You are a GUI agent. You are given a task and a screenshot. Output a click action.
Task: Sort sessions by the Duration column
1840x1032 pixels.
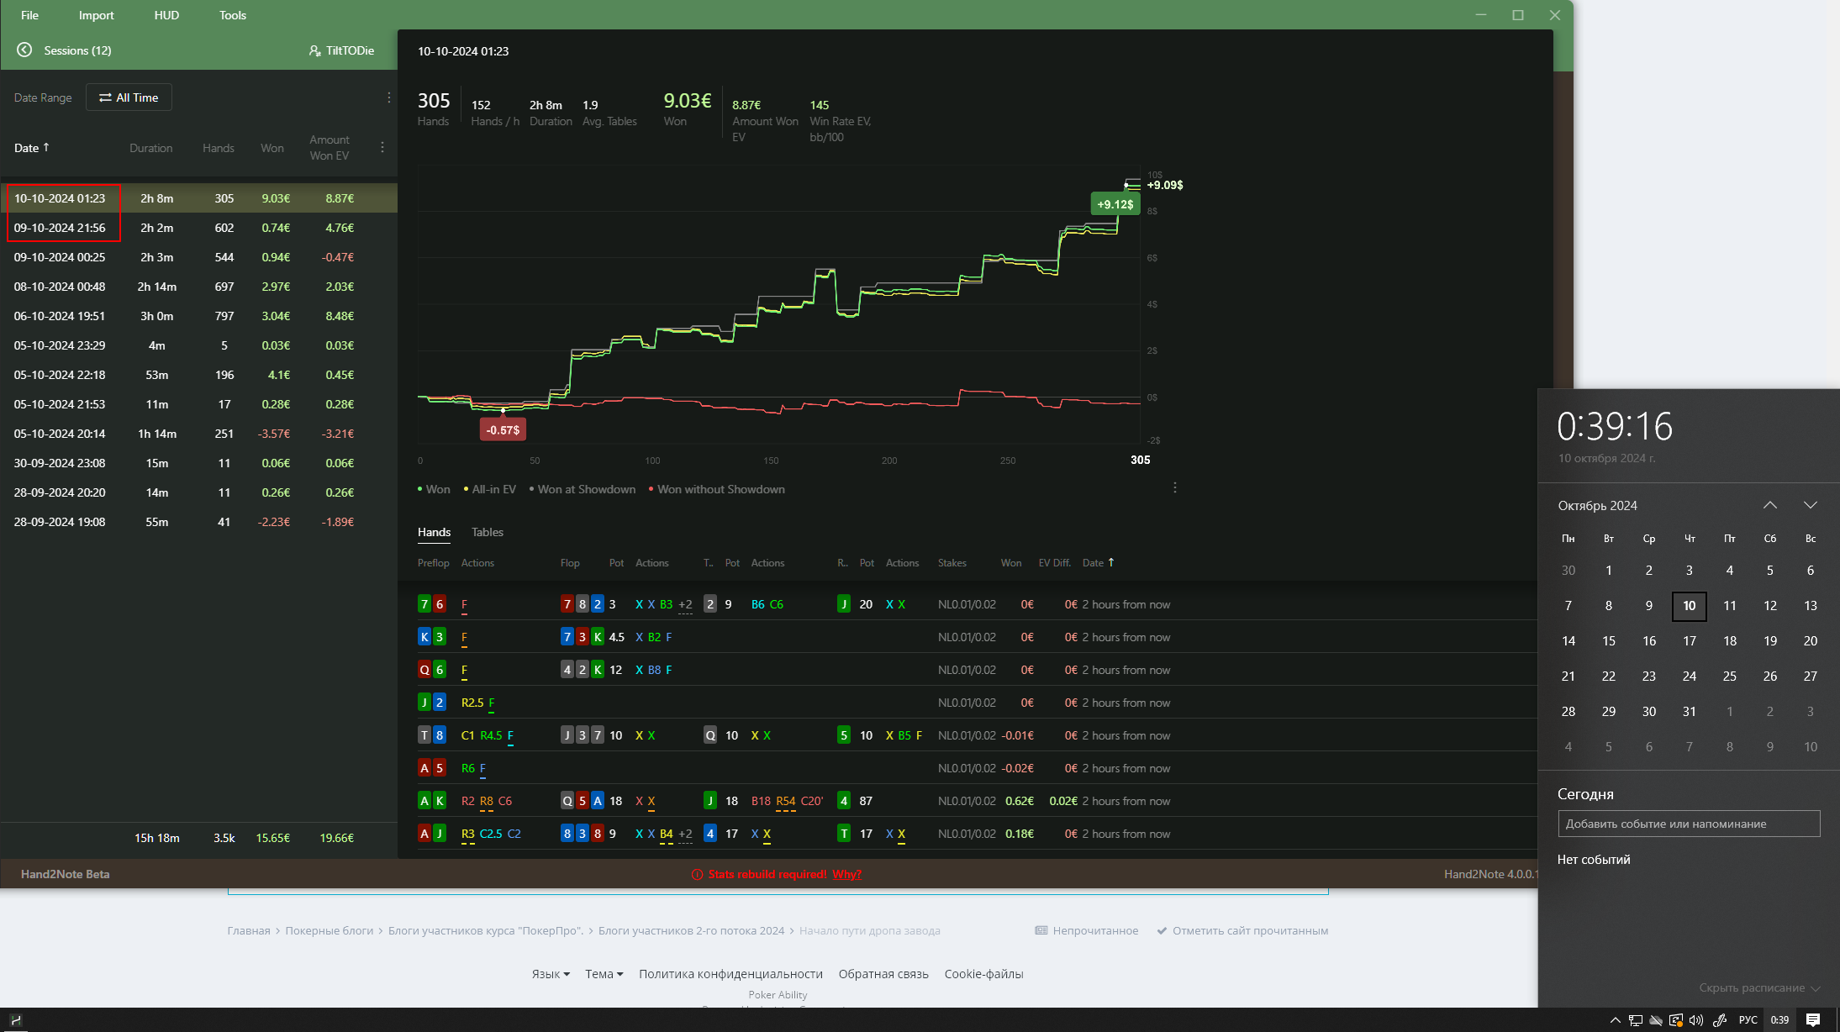(x=150, y=148)
